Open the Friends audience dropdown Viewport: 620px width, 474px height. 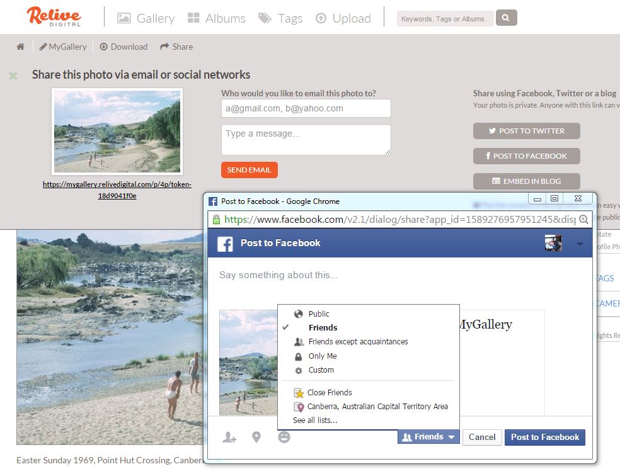(x=428, y=437)
